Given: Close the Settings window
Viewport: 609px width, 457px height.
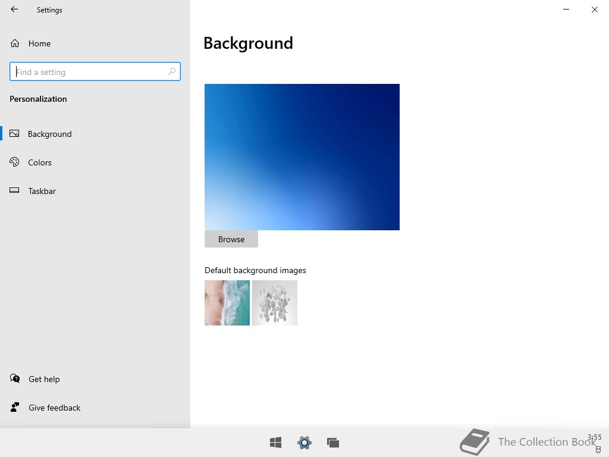Looking at the screenshot, I should click(x=595, y=10).
